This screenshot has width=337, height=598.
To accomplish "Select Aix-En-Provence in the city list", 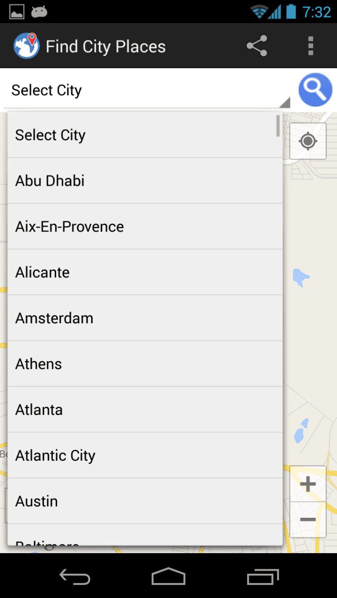I will [145, 227].
